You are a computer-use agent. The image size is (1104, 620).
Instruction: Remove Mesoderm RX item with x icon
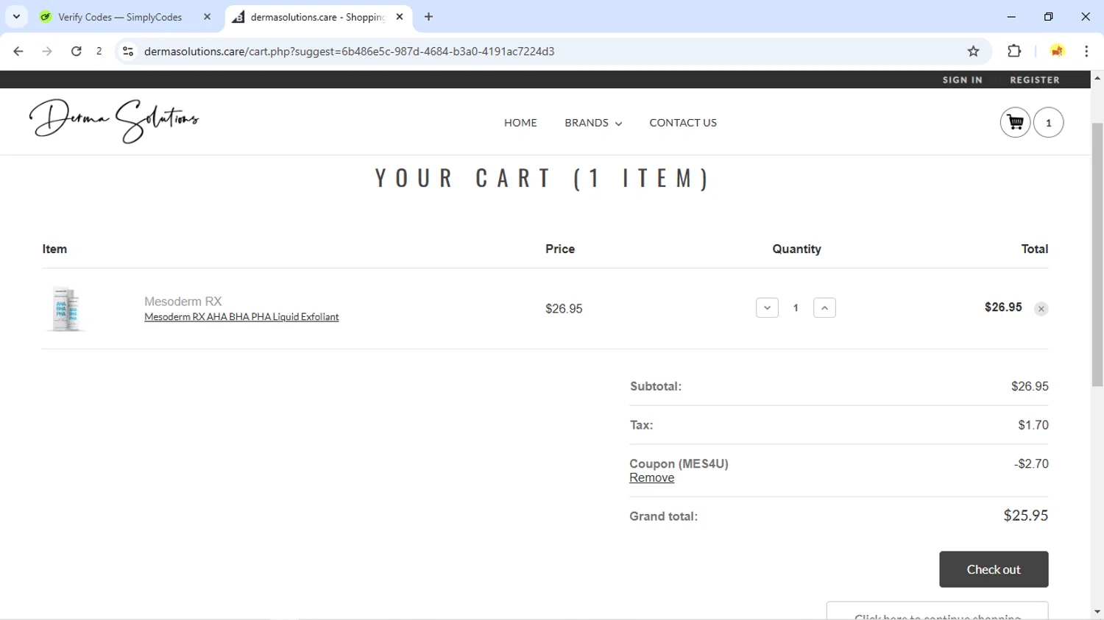1041,309
